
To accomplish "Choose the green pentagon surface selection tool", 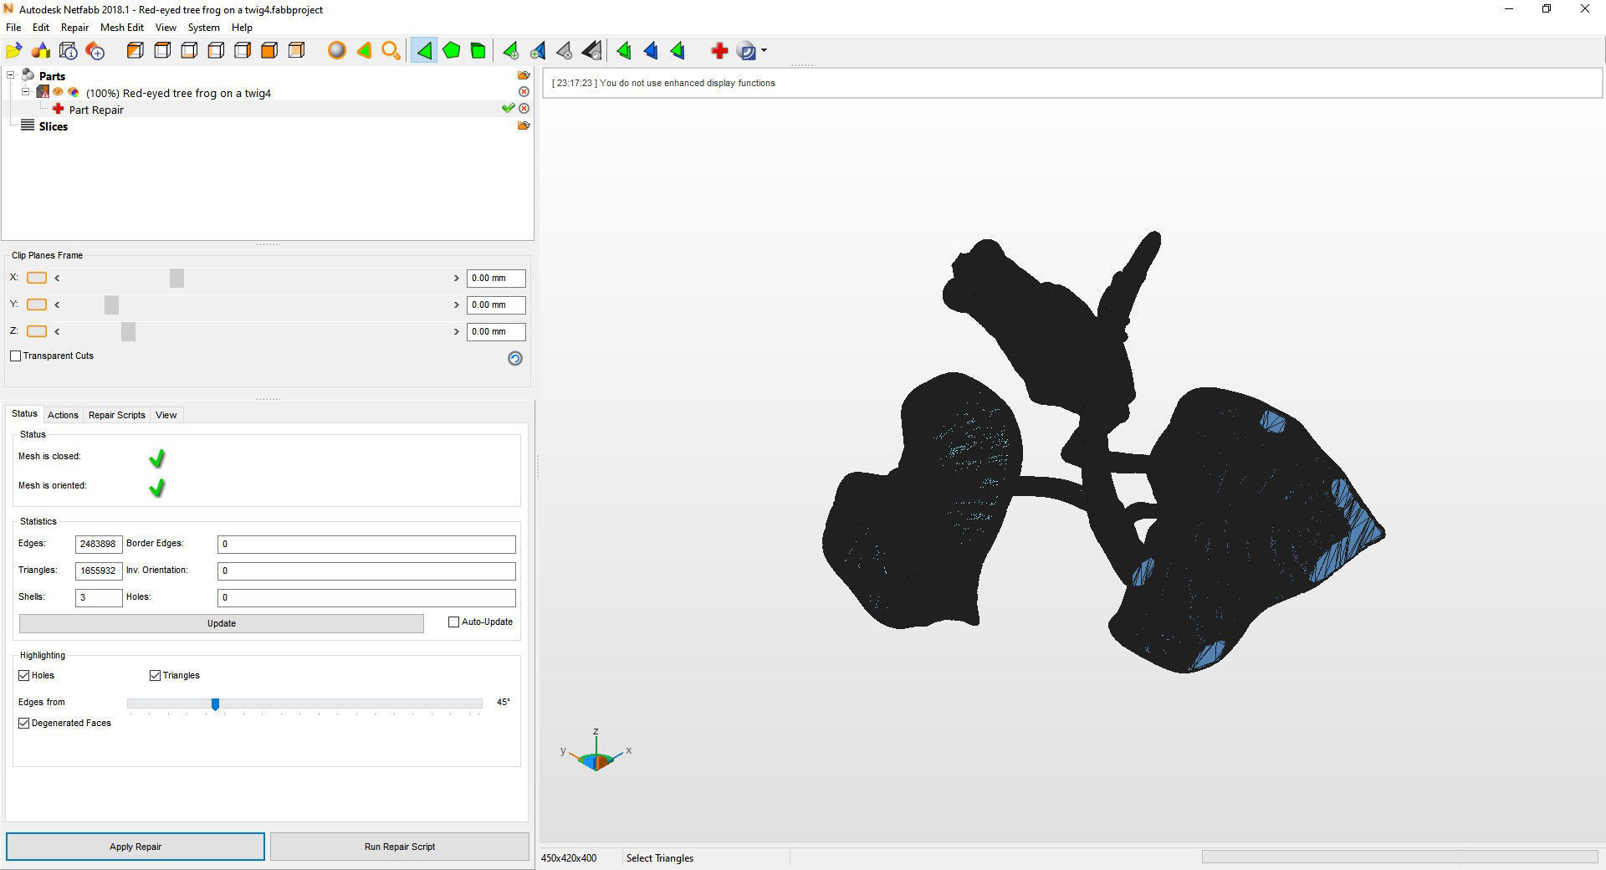I will (451, 51).
